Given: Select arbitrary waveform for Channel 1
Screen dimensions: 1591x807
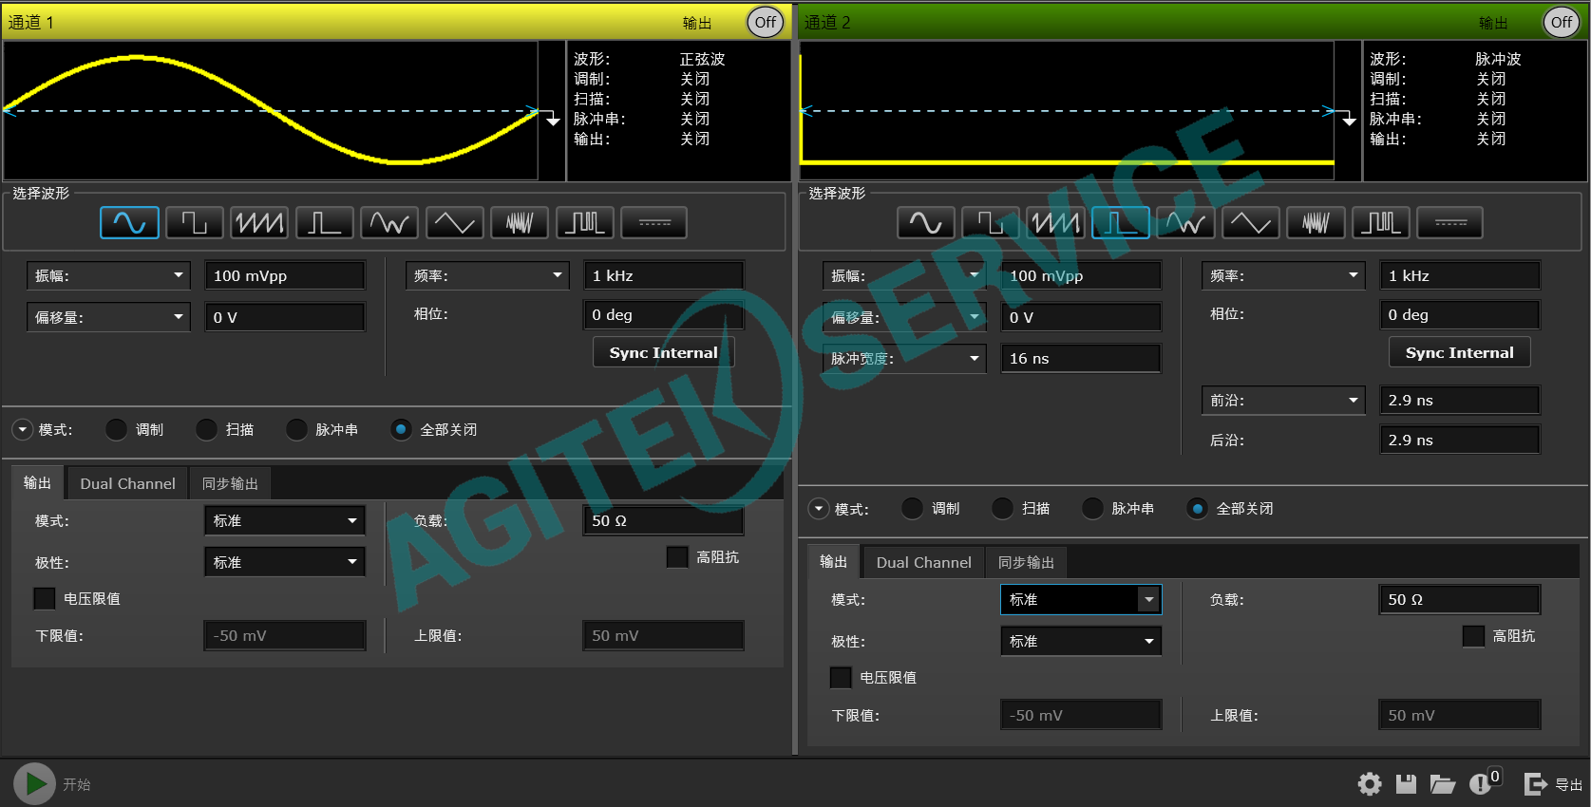Looking at the screenshot, I should (389, 223).
